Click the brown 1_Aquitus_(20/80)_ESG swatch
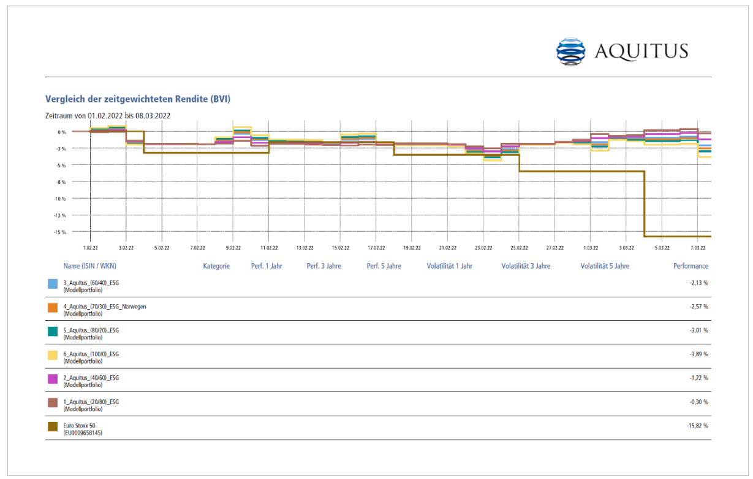Screen dimensions: 753x479 [53, 404]
